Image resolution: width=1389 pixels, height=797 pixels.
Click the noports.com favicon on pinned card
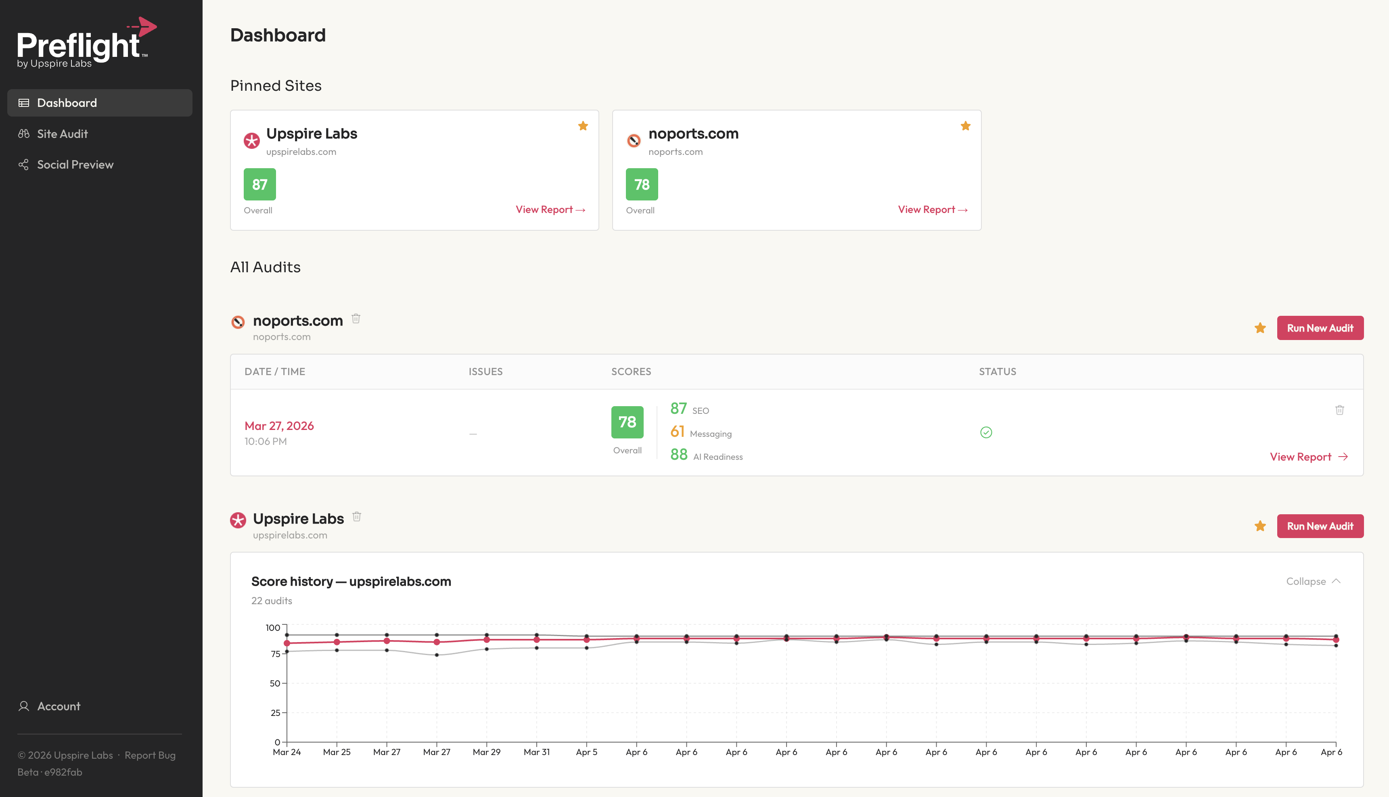[x=634, y=141]
